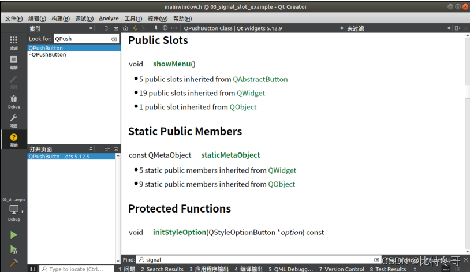Navigate back with yellow arrow in help toolbar
The image size is (470, 272).
click(135, 28)
